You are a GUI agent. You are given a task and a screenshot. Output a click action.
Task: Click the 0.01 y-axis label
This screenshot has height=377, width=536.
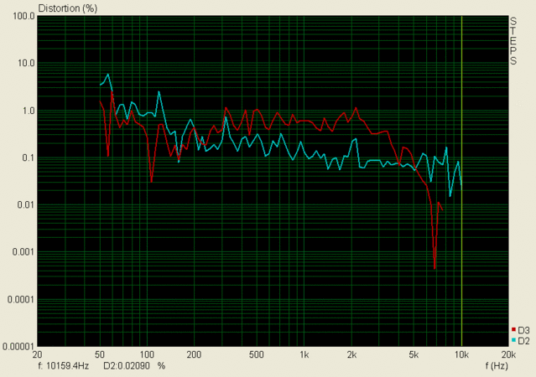26,205
